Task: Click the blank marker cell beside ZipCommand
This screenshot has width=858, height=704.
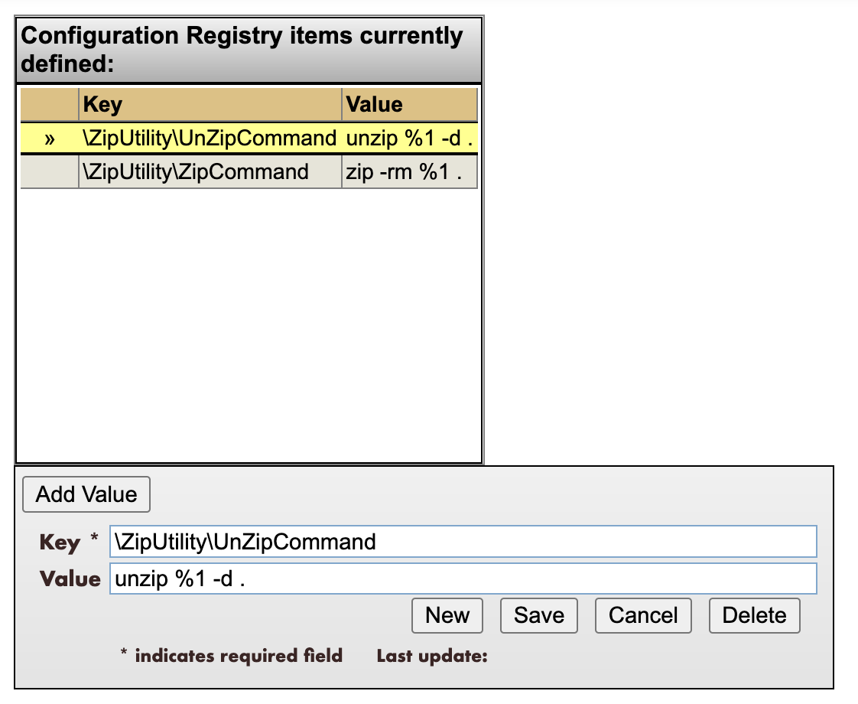Action: tap(50, 172)
